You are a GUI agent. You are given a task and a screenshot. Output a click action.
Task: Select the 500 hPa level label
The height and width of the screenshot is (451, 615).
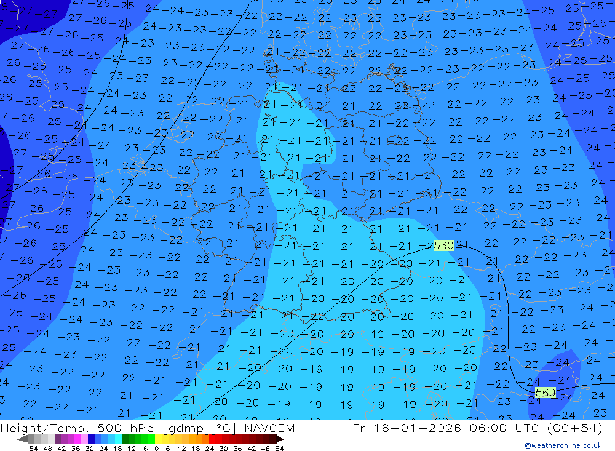(125, 428)
